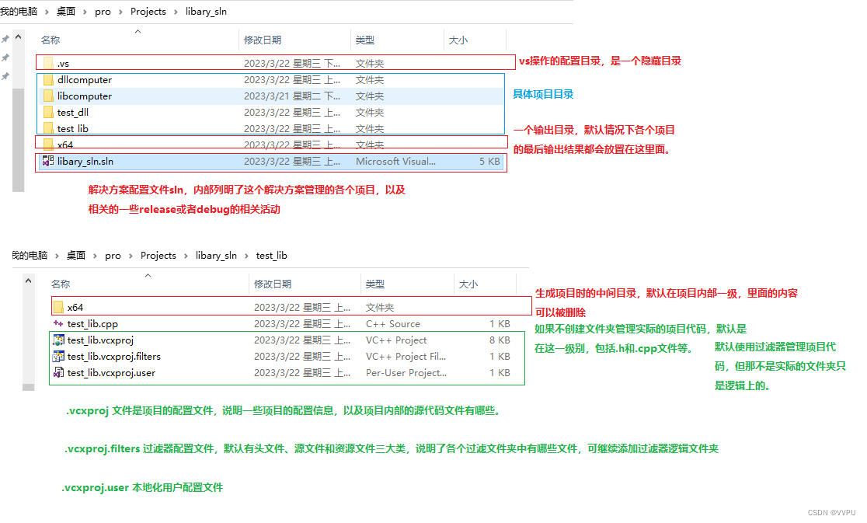
Task: Click 'Per-User Project...' type cell
Action: tap(406, 372)
